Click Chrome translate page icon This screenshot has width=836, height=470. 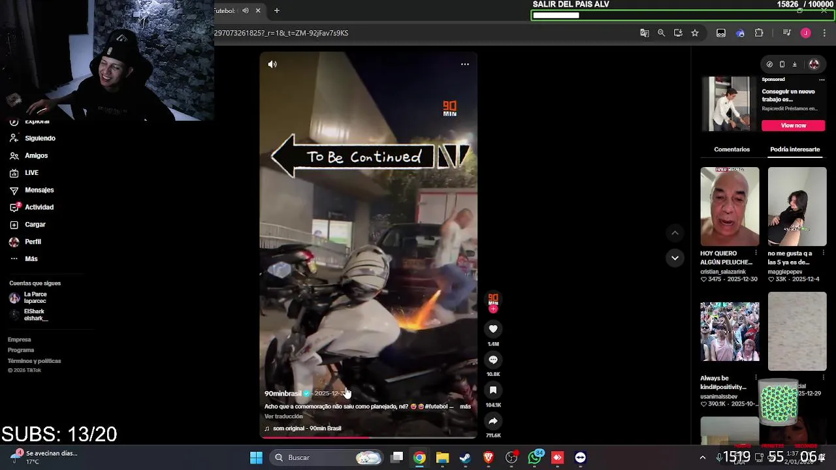(645, 33)
